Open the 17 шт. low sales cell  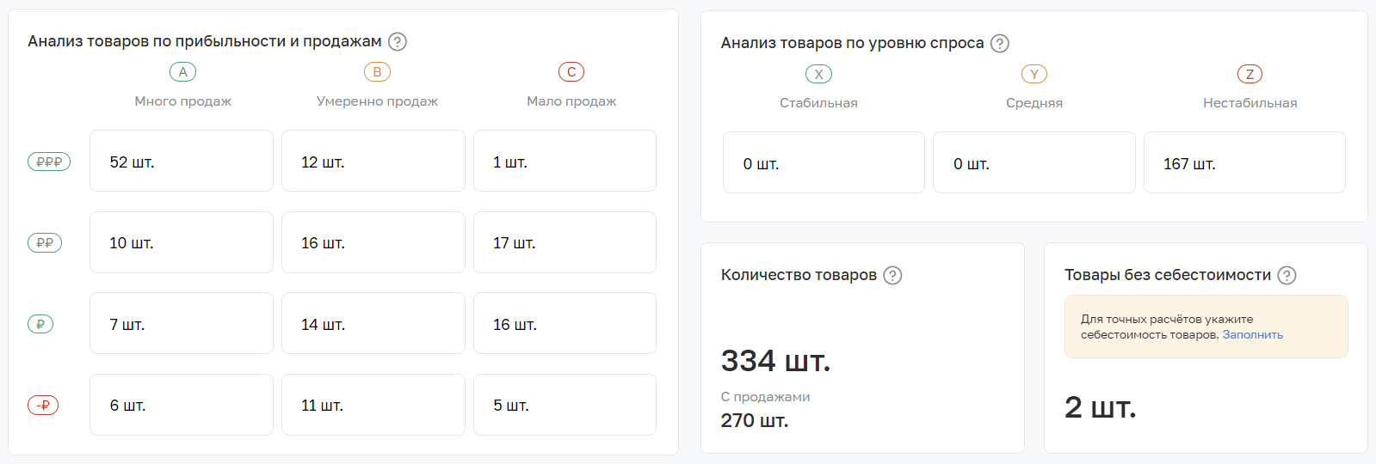565,242
